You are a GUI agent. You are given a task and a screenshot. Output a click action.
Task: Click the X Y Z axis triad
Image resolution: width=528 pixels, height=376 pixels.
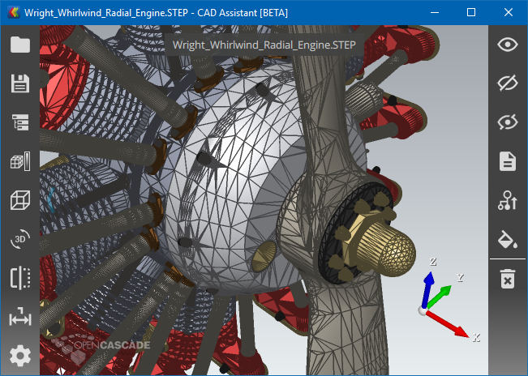(x=448, y=299)
